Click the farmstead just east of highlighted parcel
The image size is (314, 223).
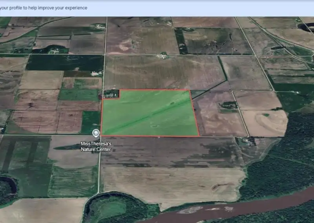(228, 105)
